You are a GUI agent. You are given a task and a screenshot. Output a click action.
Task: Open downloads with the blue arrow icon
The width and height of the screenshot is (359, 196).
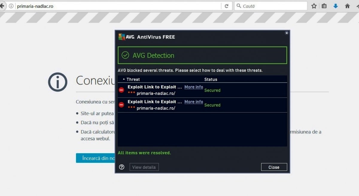pyautogui.click(x=336, y=6)
